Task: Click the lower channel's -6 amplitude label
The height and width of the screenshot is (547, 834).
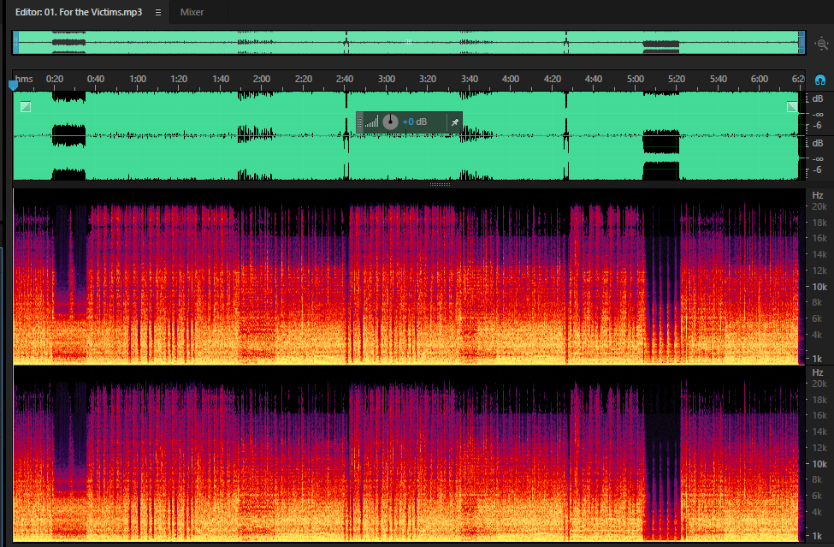Action: pos(816,169)
